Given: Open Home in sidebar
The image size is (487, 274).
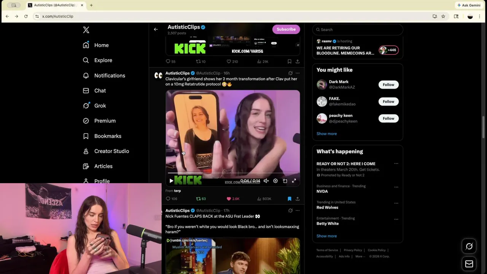Looking at the screenshot, I should pos(96,45).
